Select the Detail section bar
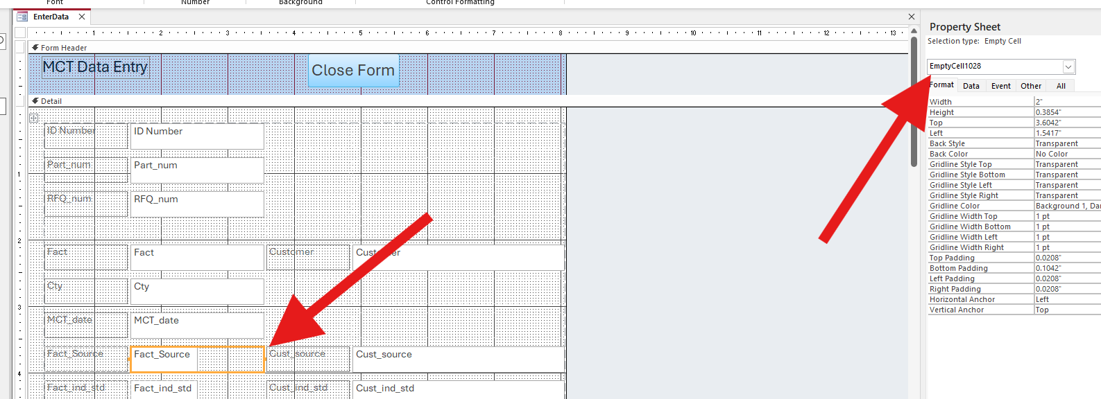The height and width of the screenshot is (399, 1101). pos(468,101)
